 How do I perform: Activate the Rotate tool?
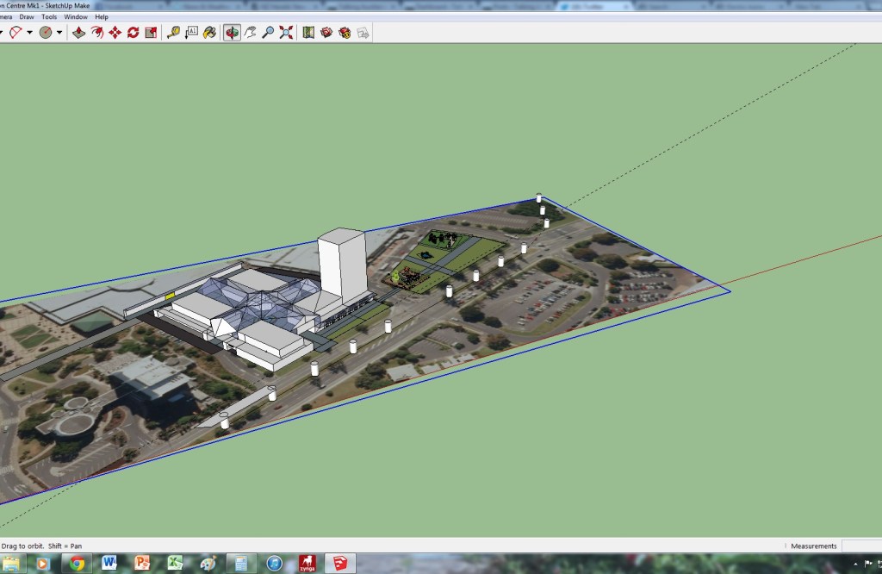click(x=133, y=33)
